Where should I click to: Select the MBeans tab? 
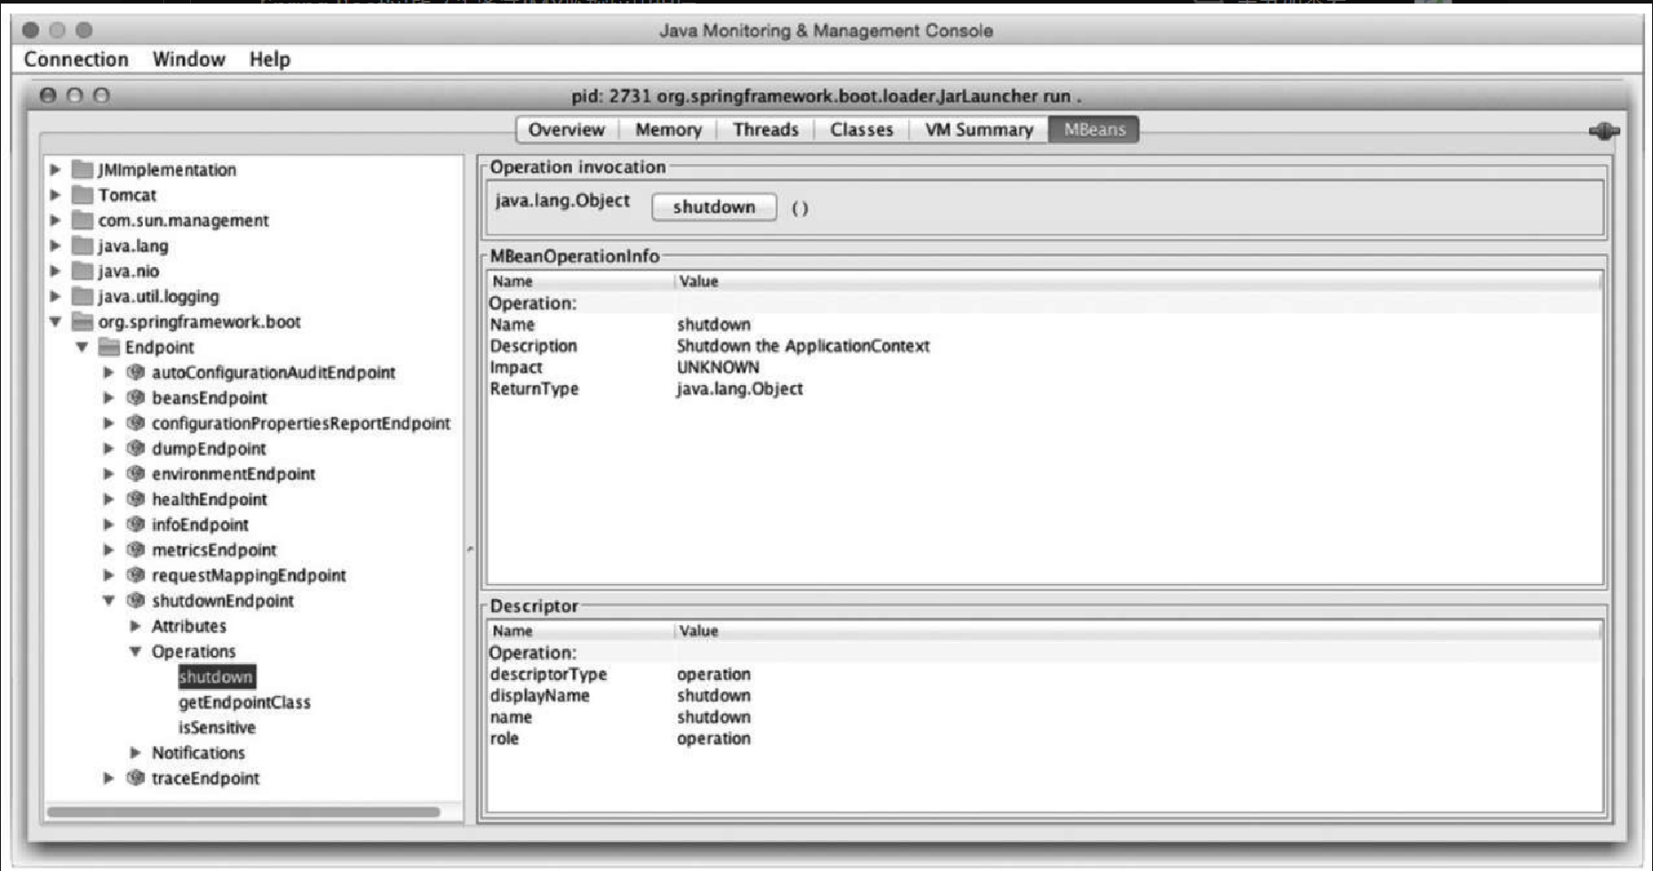1095,130
